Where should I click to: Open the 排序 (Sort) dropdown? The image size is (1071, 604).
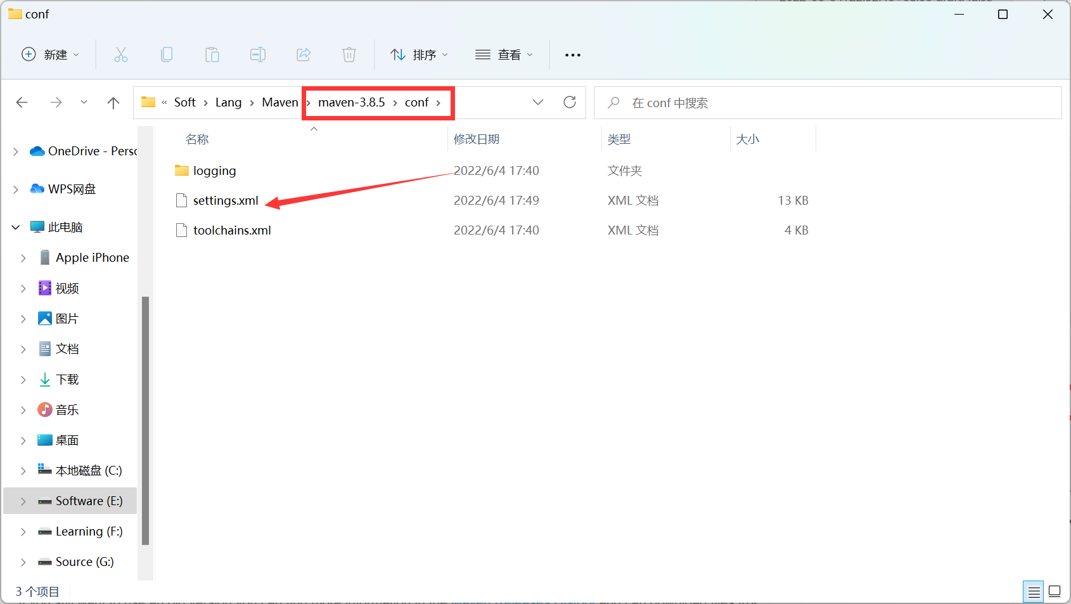click(419, 55)
